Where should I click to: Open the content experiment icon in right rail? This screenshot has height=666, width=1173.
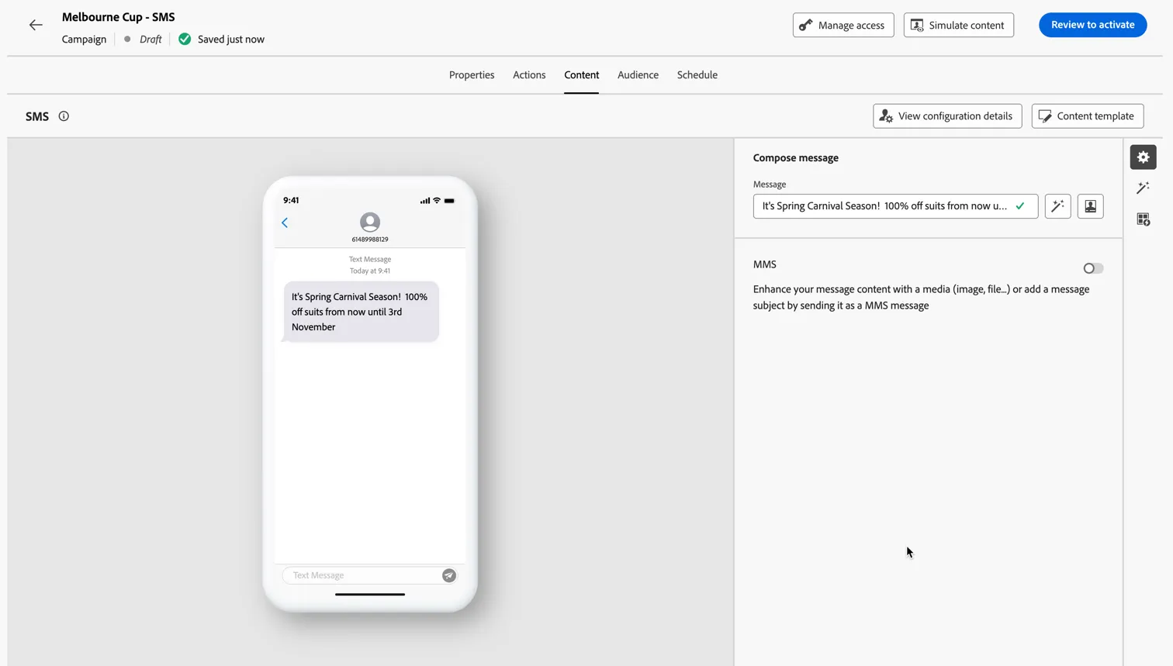coord(1143,219)
